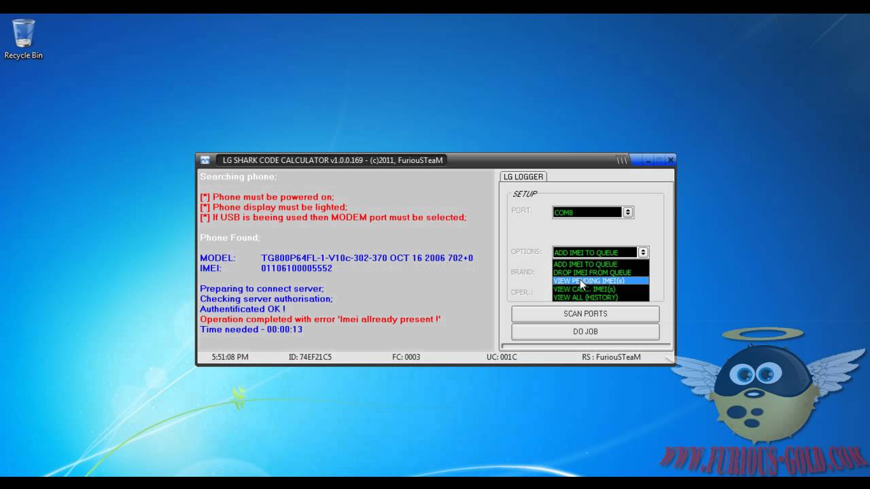Click the status bar RS : FuriouSTeaM
Viewport: 870px width, 489px height.
click(x=611, y=357)
